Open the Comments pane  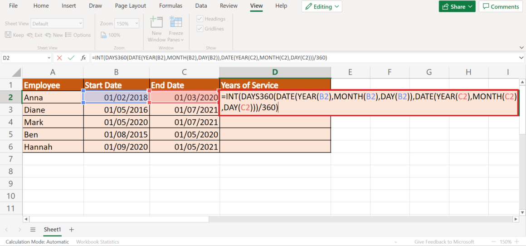tap(501, 7)
